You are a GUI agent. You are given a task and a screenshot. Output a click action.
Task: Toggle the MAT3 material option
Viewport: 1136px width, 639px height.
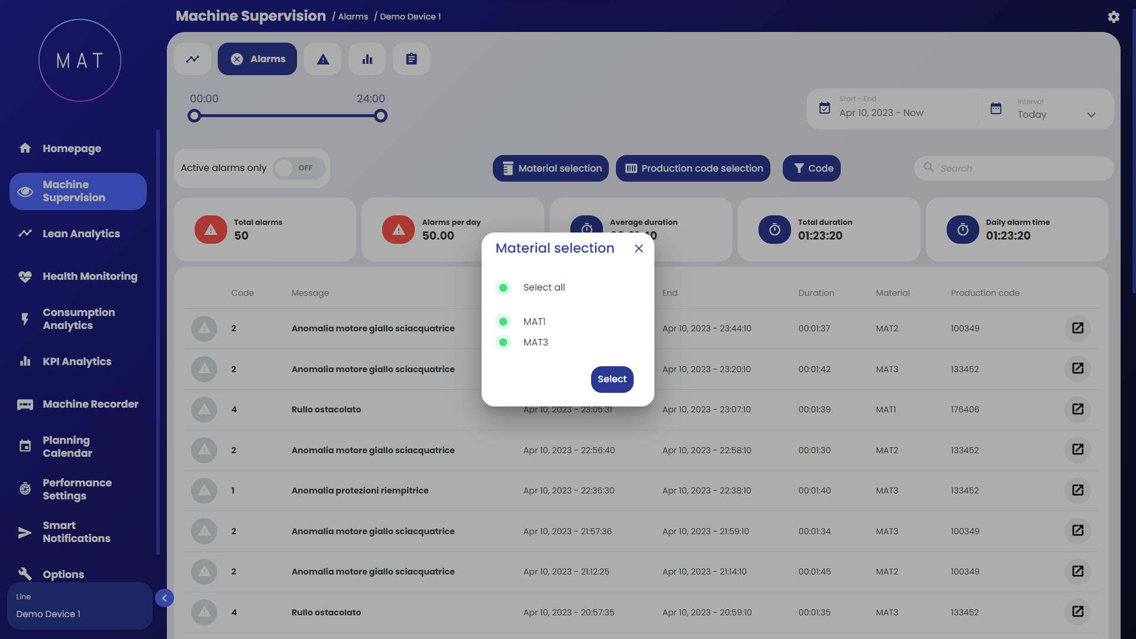[503, 343]
